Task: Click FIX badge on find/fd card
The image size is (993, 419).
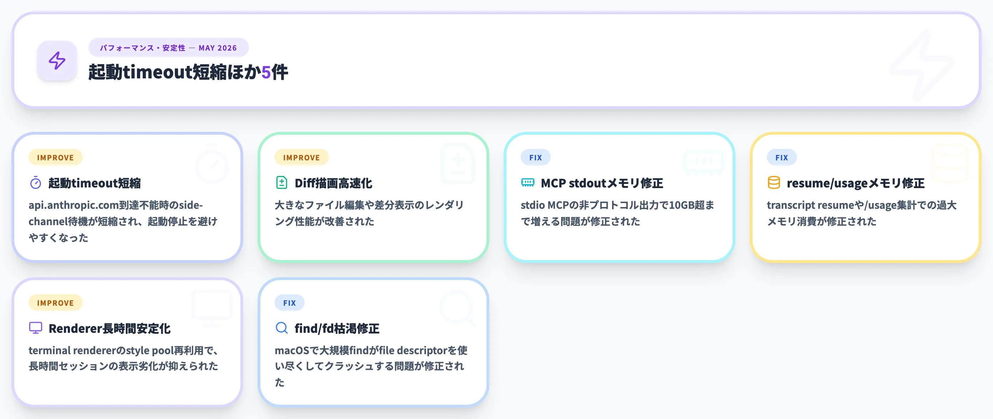Action: coord(290,303)
